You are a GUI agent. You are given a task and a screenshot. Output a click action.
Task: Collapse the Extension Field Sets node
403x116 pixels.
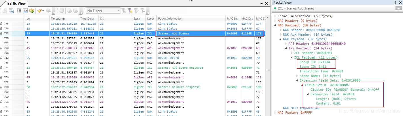297,80
